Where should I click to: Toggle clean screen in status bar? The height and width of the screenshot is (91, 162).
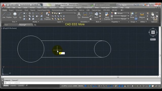coord(156,86)
